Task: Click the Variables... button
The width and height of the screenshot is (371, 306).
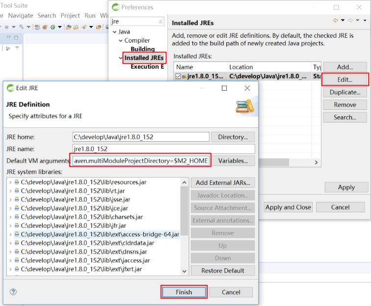Action: click(x=233, y=161)
